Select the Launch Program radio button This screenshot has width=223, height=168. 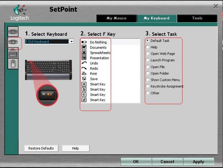pos(148,60)
